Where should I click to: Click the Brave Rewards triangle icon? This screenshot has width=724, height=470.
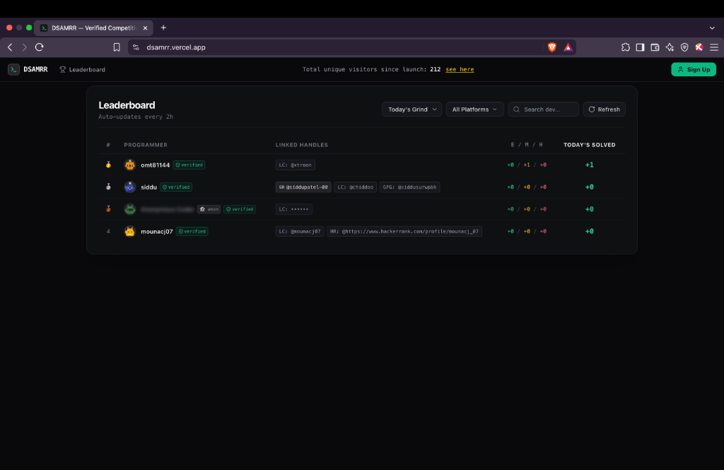pos(568,47)
